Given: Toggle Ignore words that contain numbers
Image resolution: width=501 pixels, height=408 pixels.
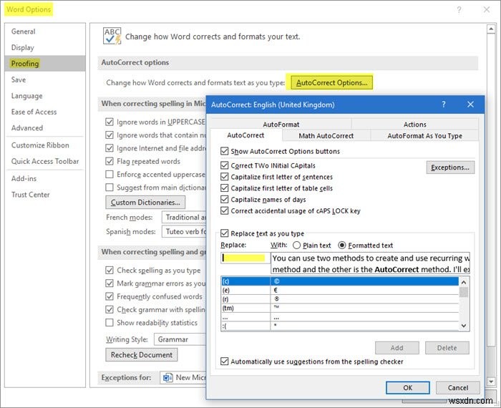Looking at the screenshot, I should tap(110, 135).
